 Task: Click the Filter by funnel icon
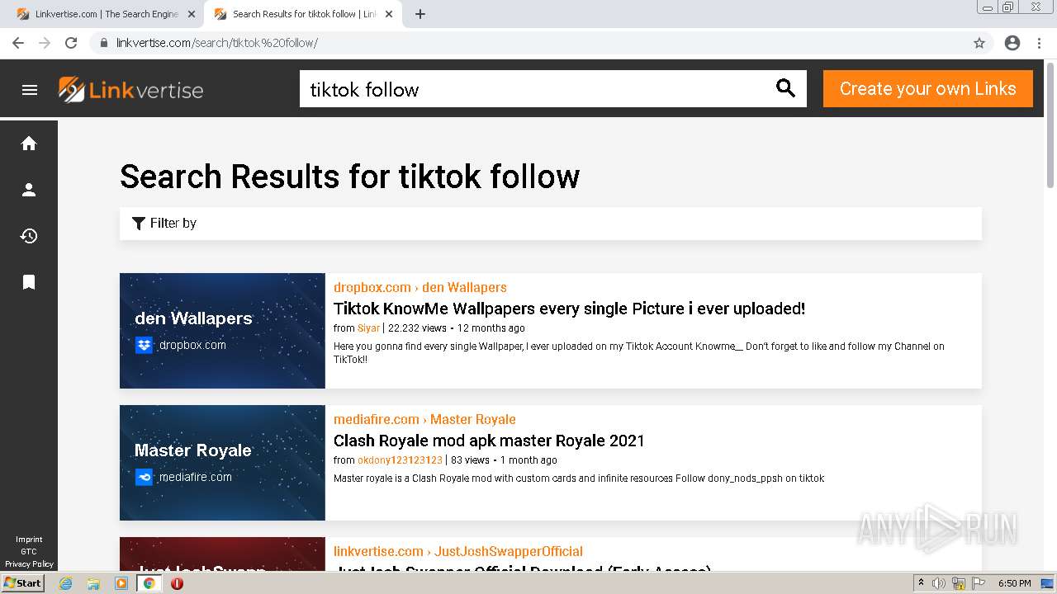[x=139, y=223]
